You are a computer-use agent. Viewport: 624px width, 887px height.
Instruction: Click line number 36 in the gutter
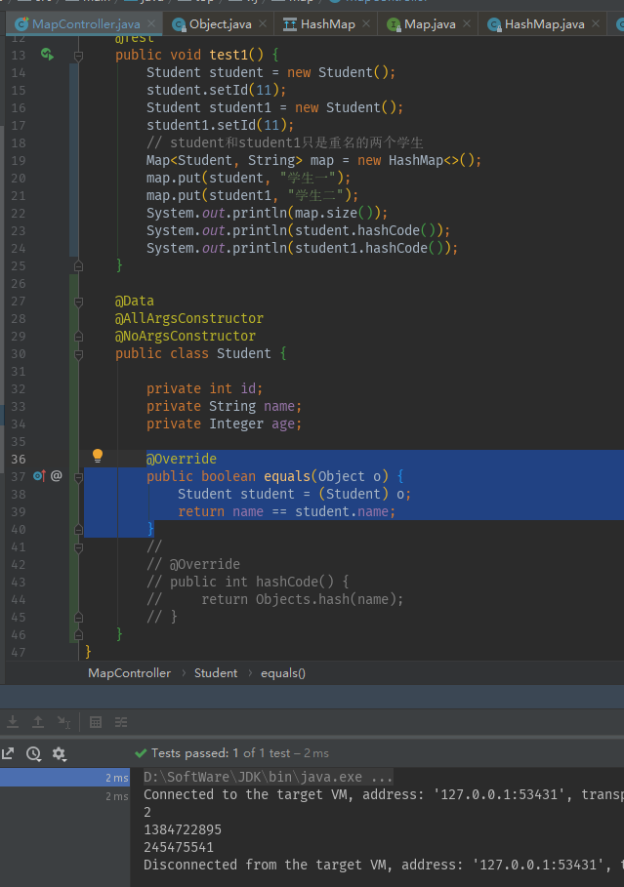19,459
